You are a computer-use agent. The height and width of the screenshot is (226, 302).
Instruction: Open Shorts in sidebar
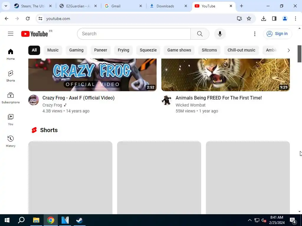coord(11,76)
